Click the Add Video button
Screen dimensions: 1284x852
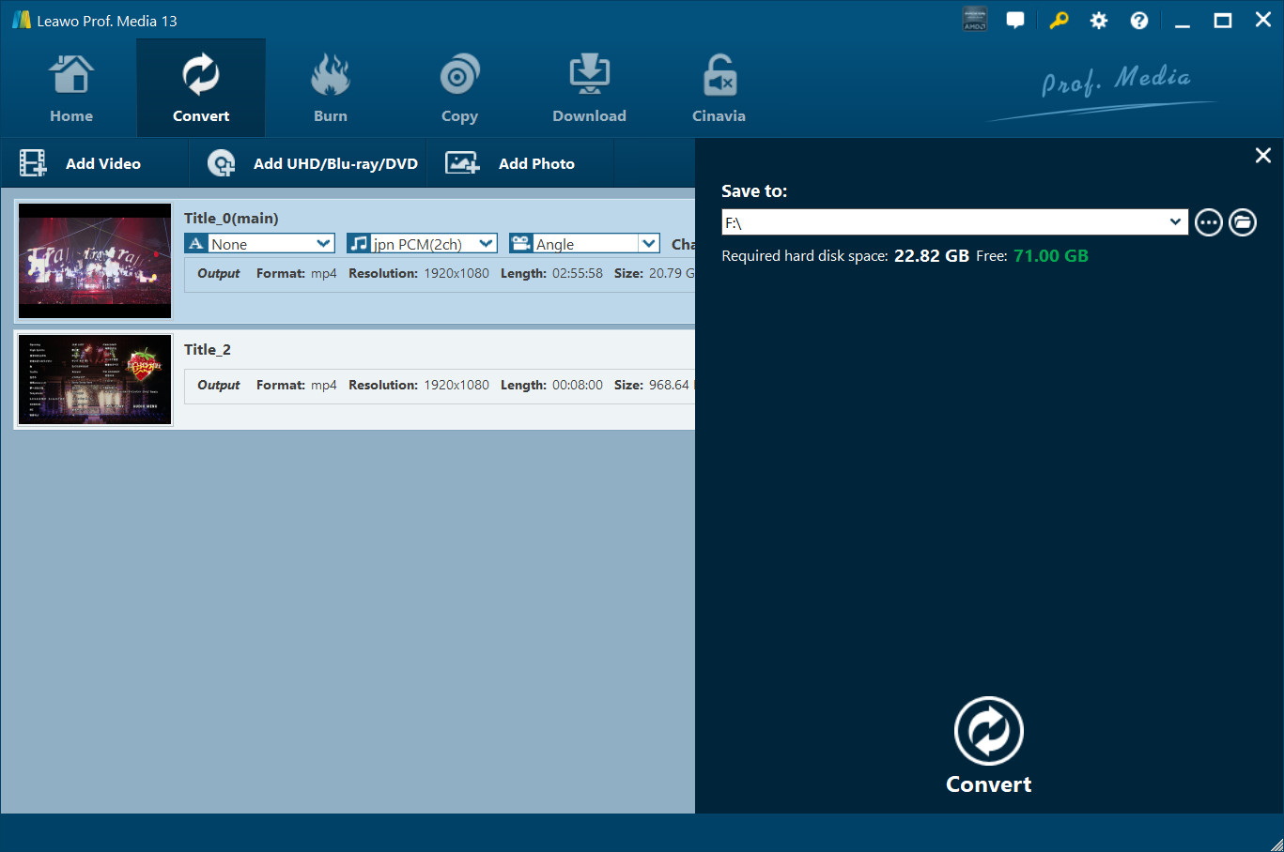click(x=82, y=163)
